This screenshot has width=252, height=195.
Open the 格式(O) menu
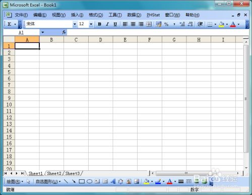[96, 15]
